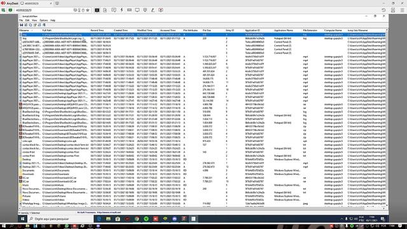Close the AnyDesk session tab 469583829
Viewport: 407px width, 229px height.
[51, 3]
